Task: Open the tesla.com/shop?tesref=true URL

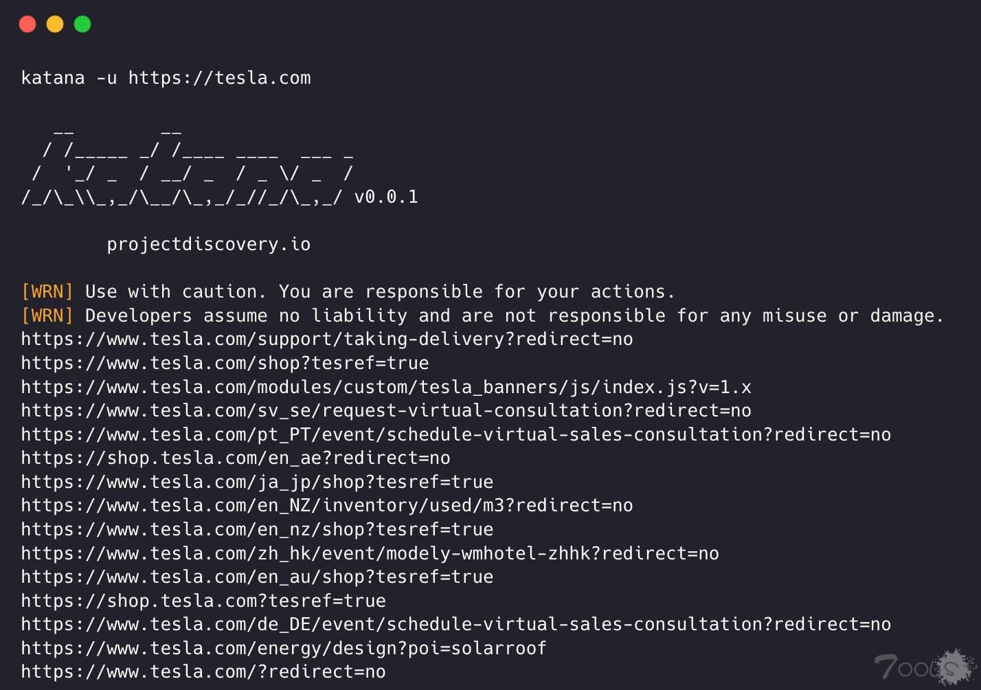Action: pyautogui.click(x=225, y=363)
